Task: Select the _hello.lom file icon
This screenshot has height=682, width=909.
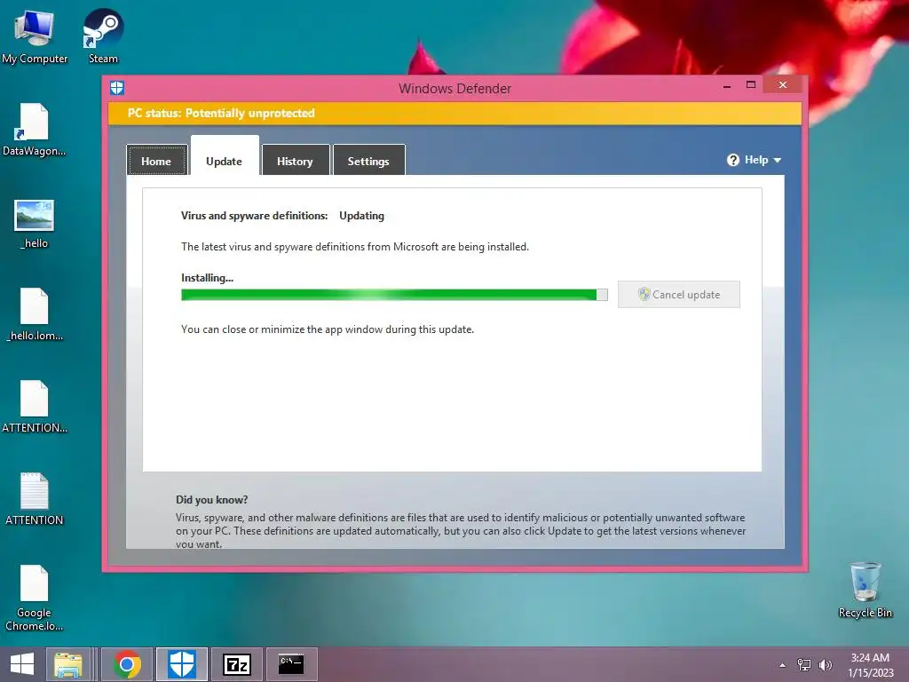Action: (35, 313)
